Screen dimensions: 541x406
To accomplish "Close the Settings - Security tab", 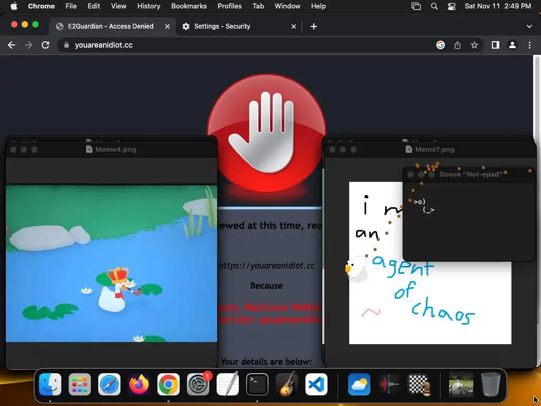I will (x=294, y=26).
